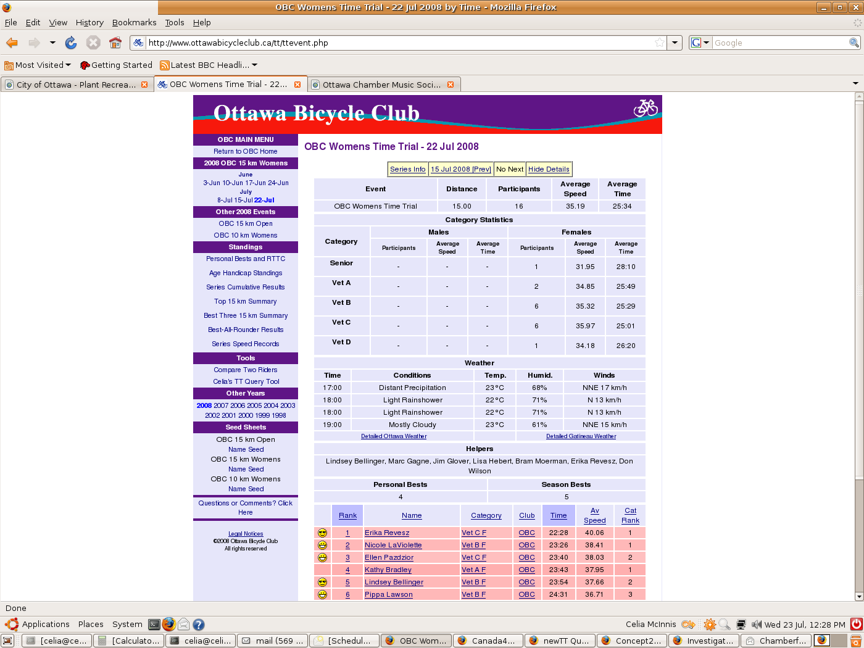
Task: Switch to Ottawa Chamber Music Society tab
Action: tap(381, 85)
